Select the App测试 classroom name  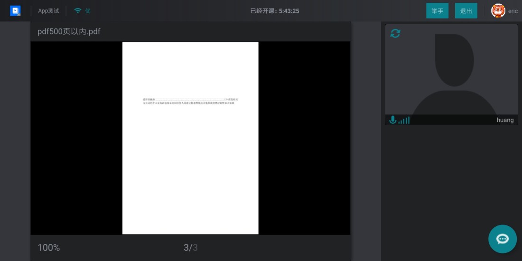(x=48, y=10)
